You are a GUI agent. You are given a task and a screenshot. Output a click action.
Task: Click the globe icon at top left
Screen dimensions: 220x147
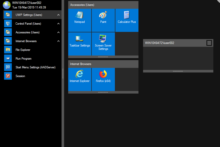point(6,5)
